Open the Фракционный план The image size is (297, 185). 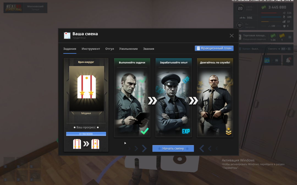(x=214, y=48)
